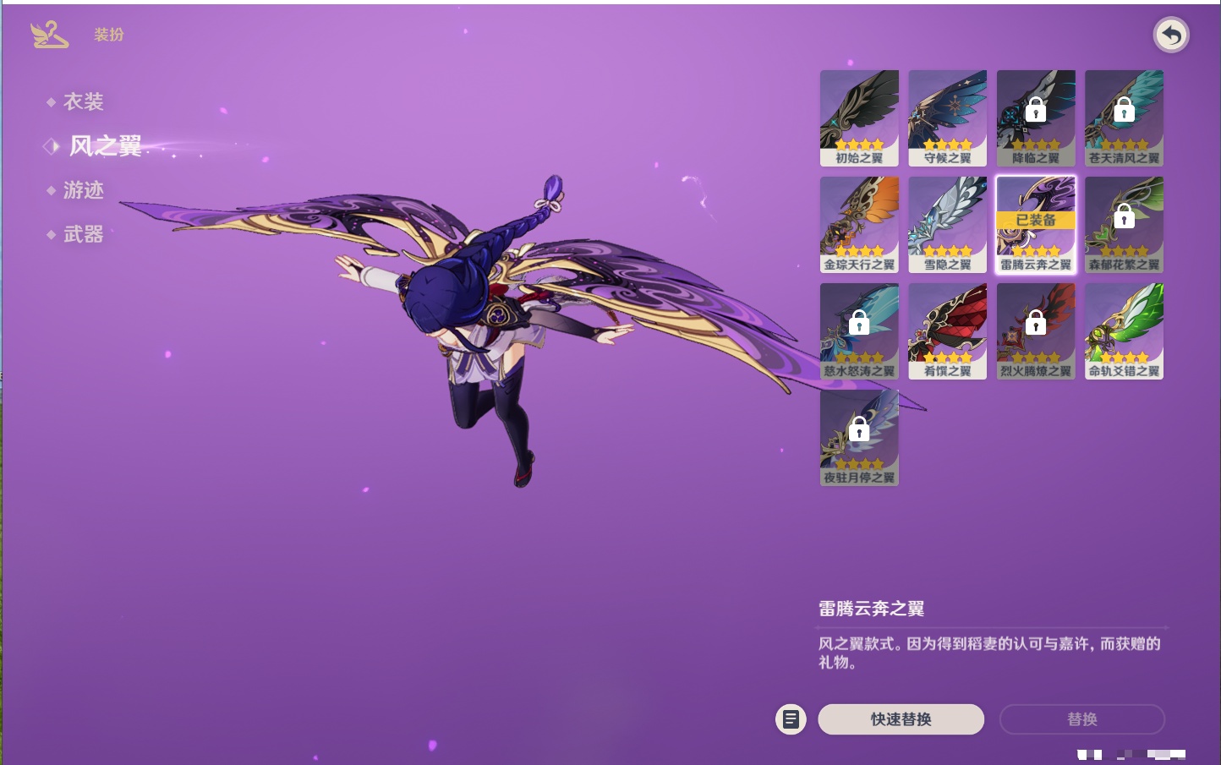
Task: Choose the 雪隐之翼 glider
Action: (947, 225)
